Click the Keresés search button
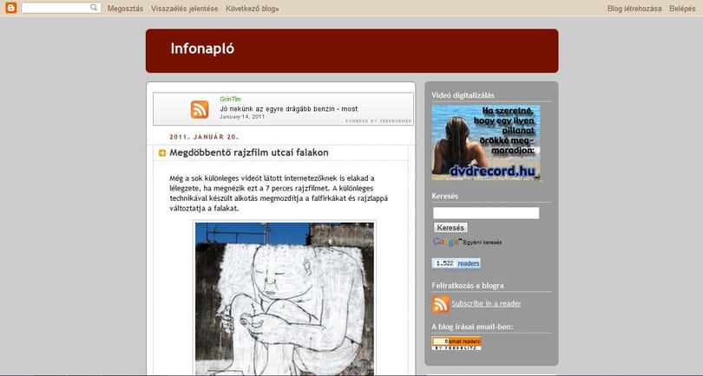The image size is (703, 376). click(x=450, y=228)
